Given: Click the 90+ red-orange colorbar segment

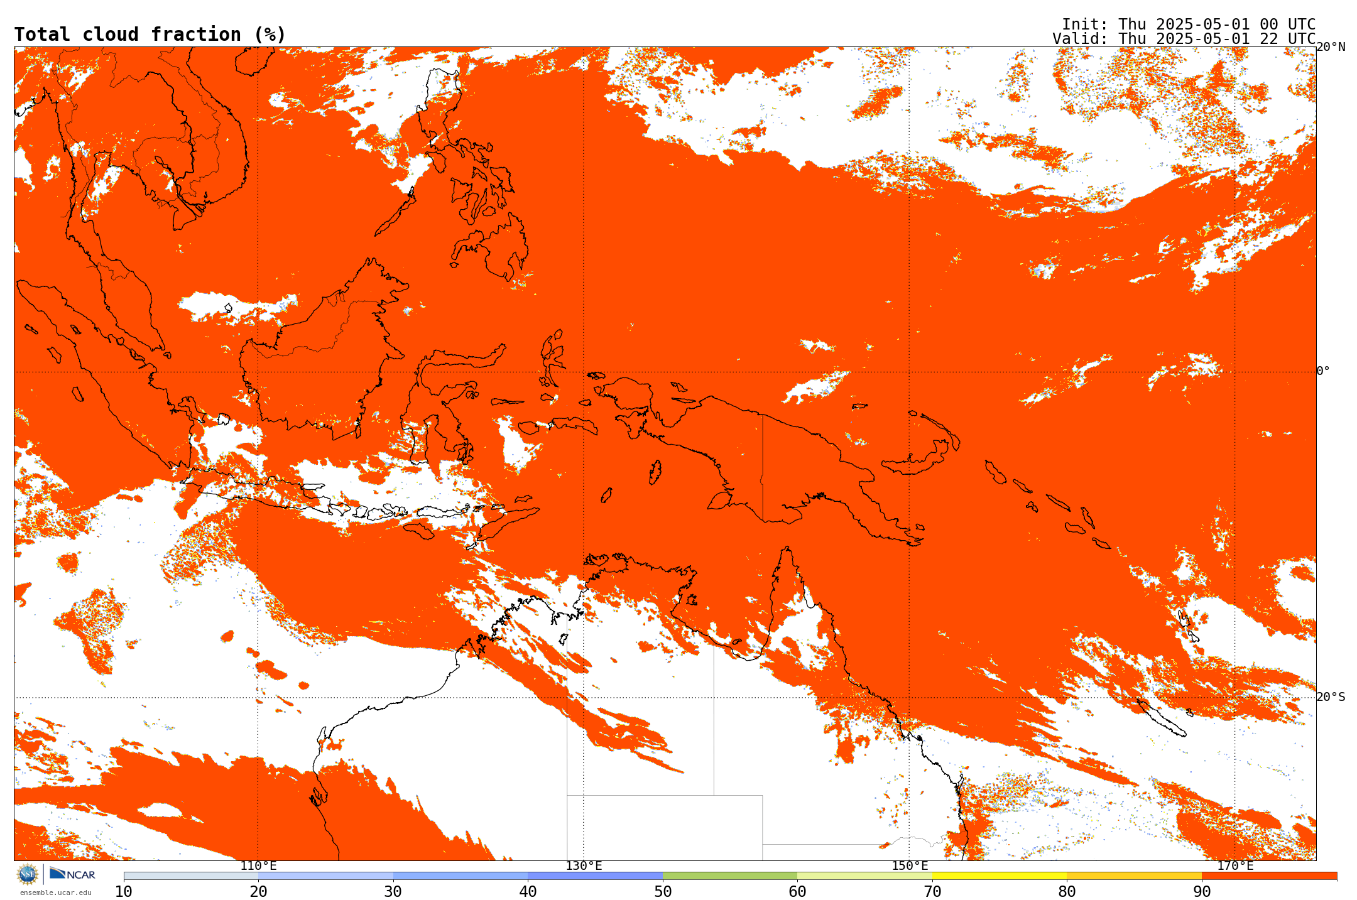Looking at the screenshot, I should coord(1269,876).
